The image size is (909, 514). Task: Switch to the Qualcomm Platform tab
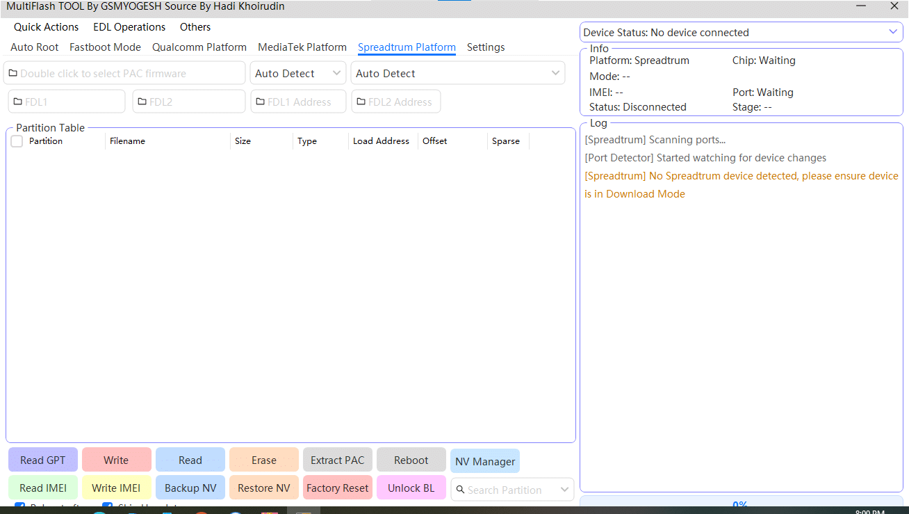click(x=199, y=47)
